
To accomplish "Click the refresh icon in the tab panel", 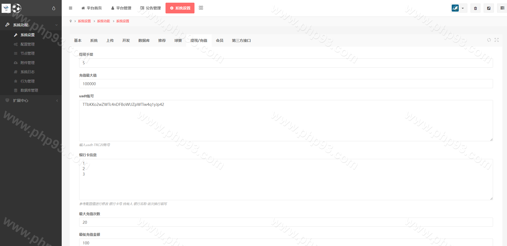I will coord(489,40).
